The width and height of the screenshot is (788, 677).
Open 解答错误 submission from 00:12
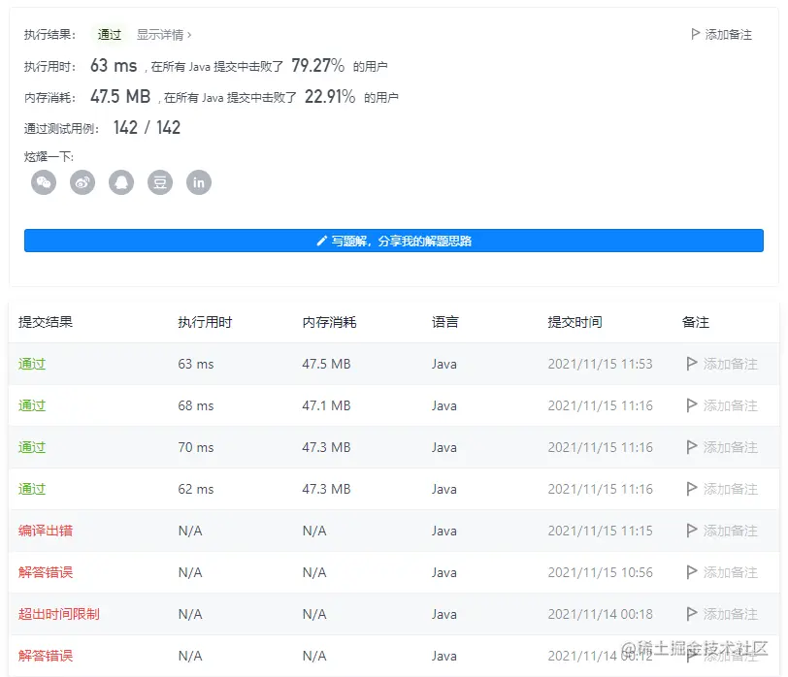point(46,656)
